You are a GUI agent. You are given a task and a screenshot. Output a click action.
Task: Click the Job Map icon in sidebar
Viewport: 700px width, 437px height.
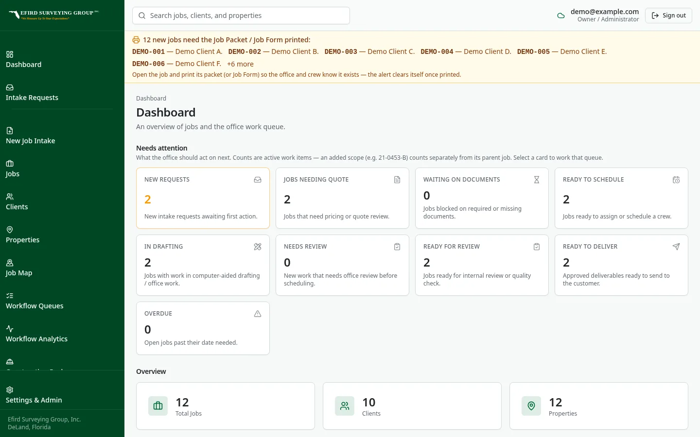[10, 263]
